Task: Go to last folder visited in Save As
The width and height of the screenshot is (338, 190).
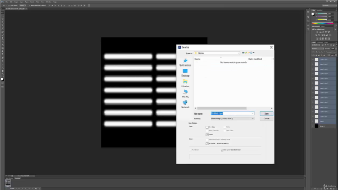Action: 243,53
